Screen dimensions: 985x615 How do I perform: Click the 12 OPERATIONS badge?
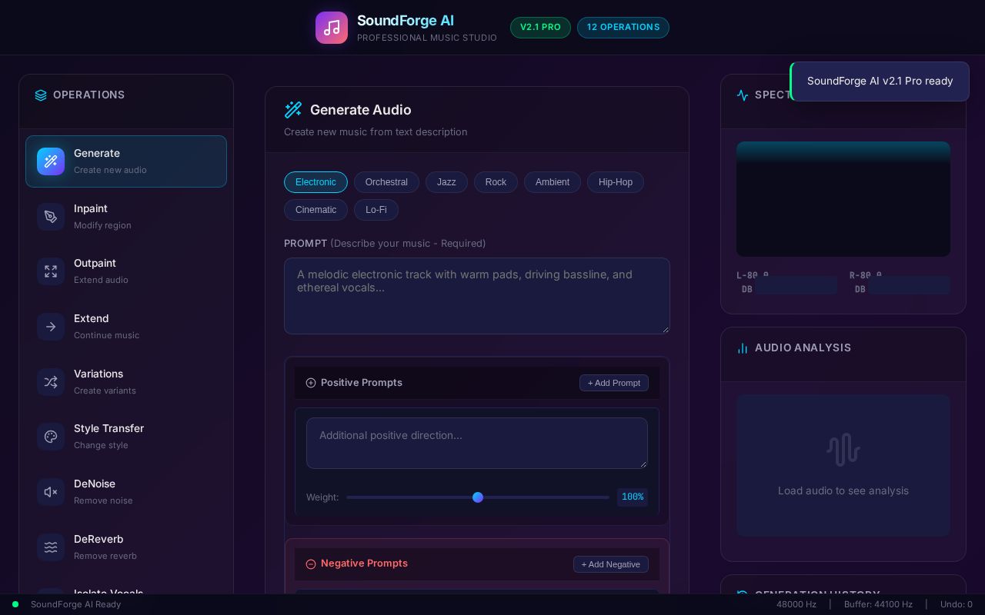click(623, 28)
